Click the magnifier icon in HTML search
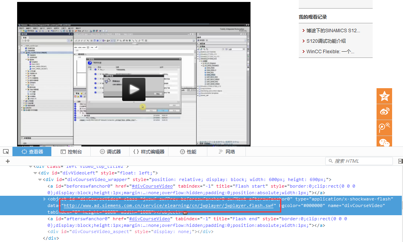This screenshot has width=403, height=242. click(330, 161)
